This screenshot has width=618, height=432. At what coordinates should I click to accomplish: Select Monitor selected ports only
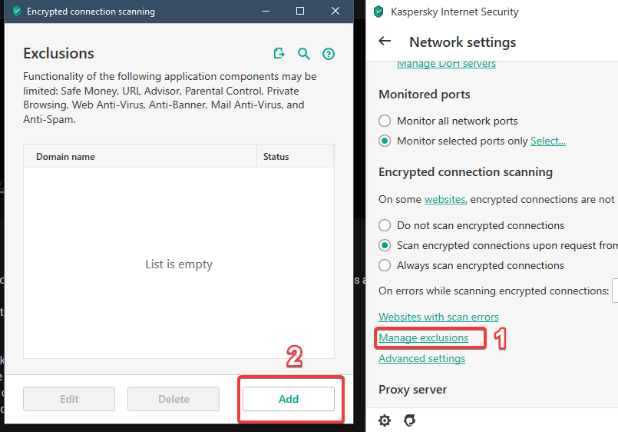click(x=385, y=141)
